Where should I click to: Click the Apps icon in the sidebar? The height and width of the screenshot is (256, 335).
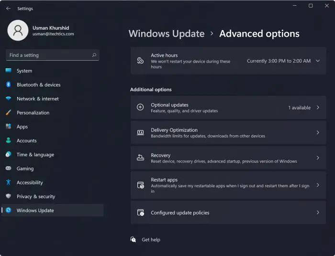click(x=8, y=127)
